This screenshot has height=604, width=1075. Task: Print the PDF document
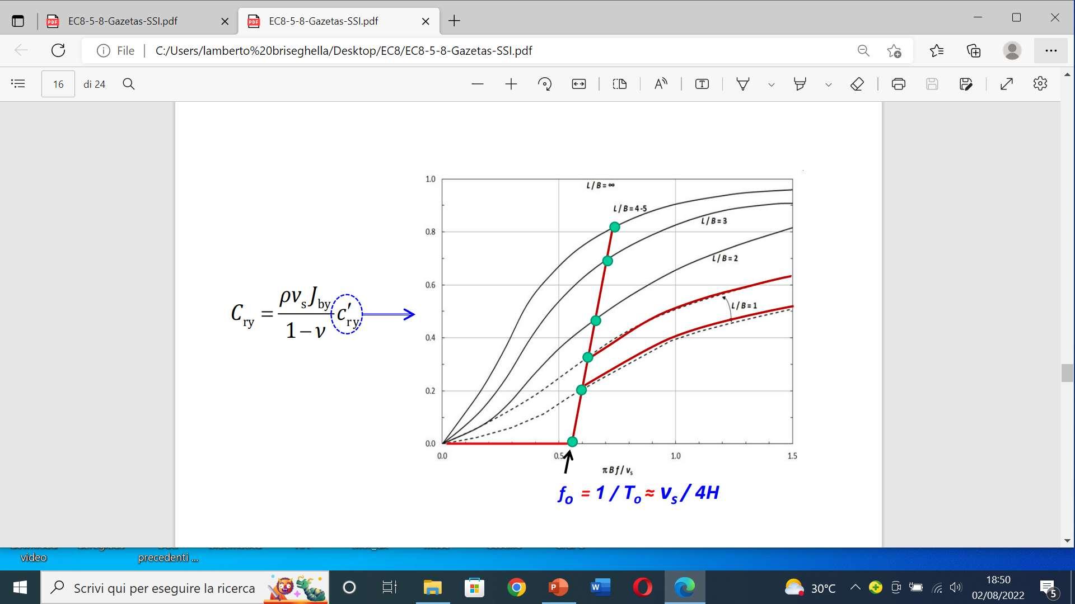898,84
